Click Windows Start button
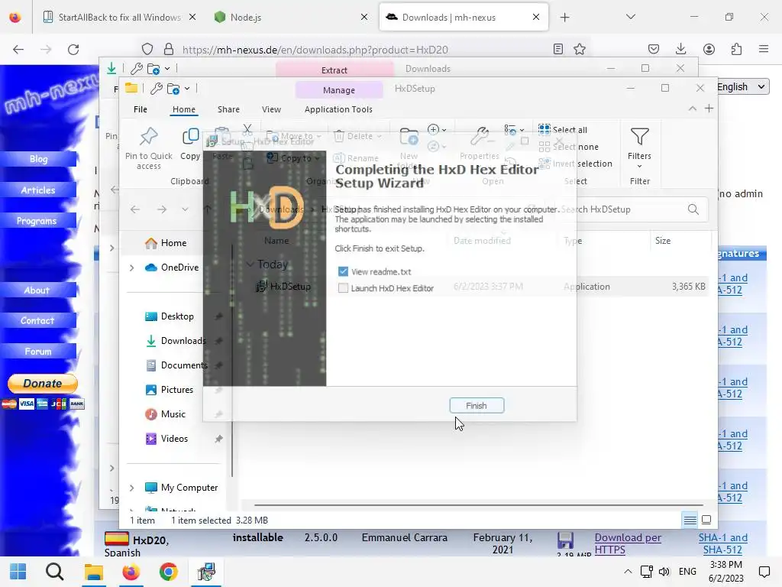This screenshot has width=782, height=587. tap(18, 572)
